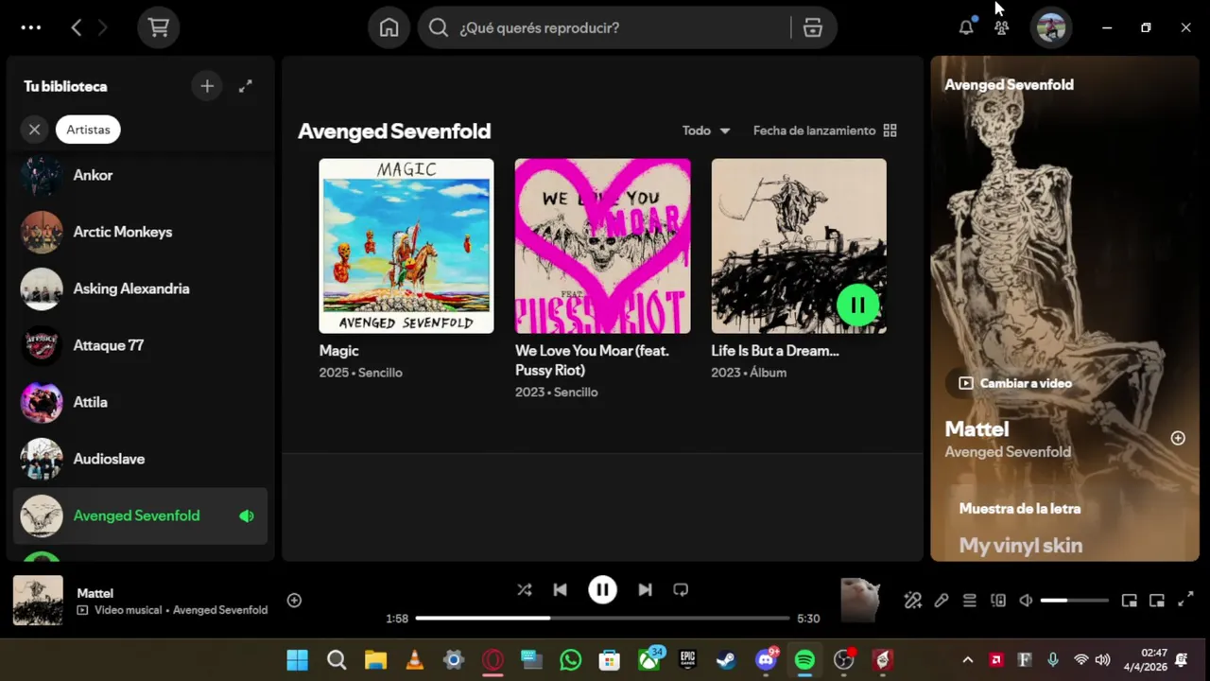Open Steam from the taskbar
This screenshot has height=681, width=1210.
tap(726, 659)
